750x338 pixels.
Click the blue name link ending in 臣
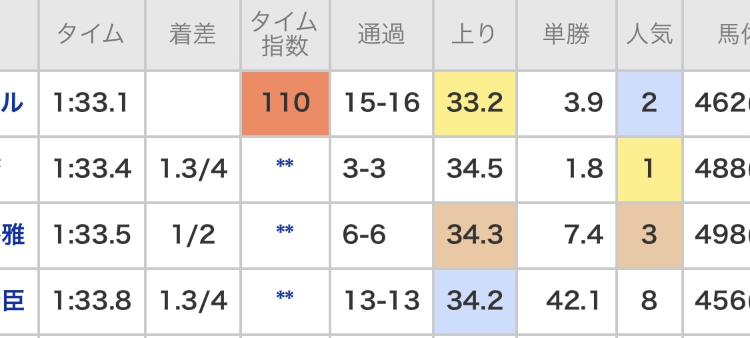pos(15,301)
